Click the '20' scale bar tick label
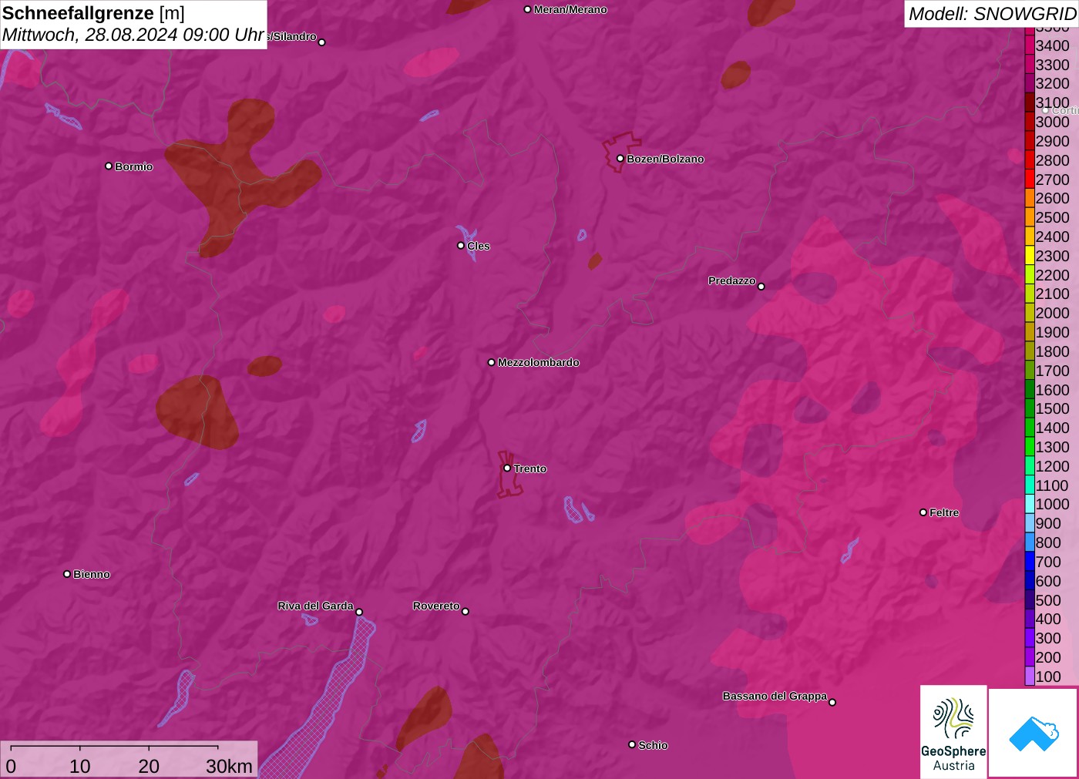 coord(149,766)
